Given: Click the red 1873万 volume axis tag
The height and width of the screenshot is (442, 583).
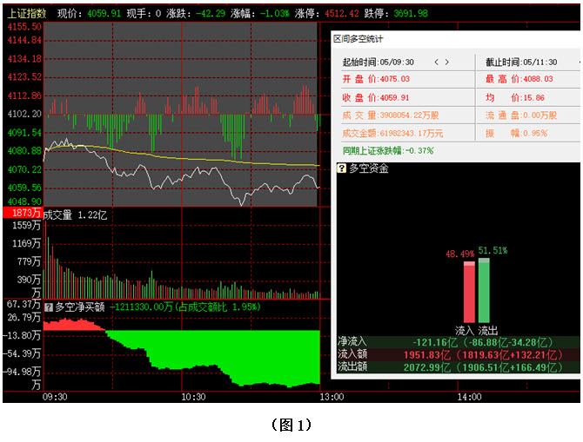Looking at the screenshot, I should [22, 214].
